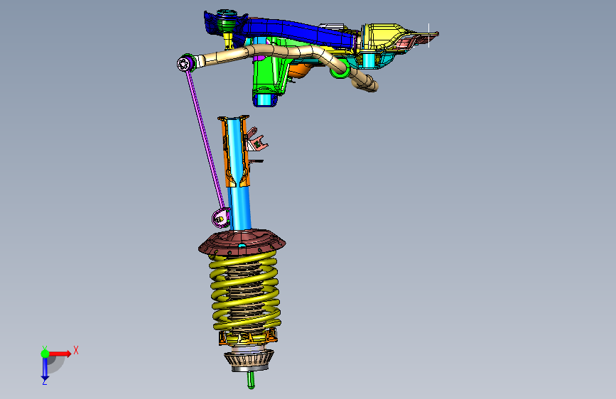Select the brown upper spring seat
Viewport: 616px width, 399px height.
(242, 242)
